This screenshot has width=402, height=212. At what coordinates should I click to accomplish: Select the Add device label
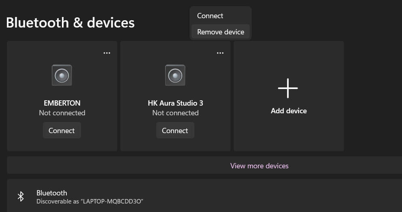[289, 111]
